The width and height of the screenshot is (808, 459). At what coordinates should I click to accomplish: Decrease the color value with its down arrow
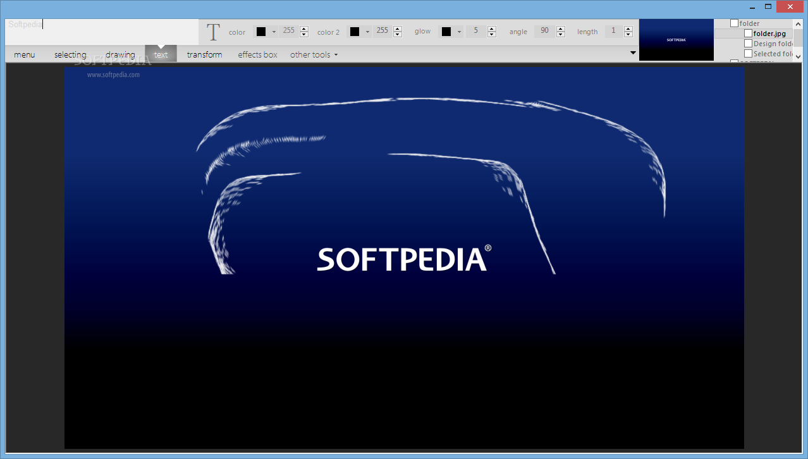304,35
